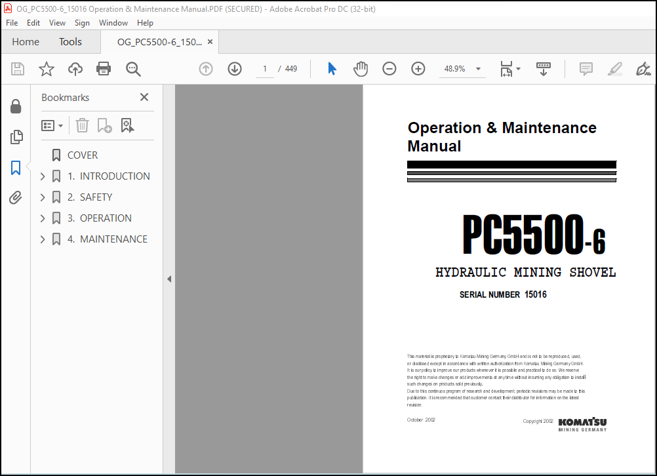
Task: Open the File menu
Action: pos(12,23)
